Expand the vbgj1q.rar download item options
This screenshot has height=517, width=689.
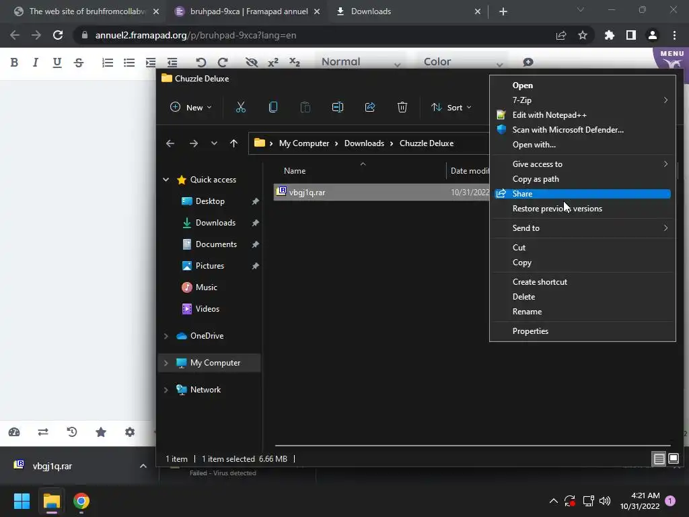click(143, 466)
